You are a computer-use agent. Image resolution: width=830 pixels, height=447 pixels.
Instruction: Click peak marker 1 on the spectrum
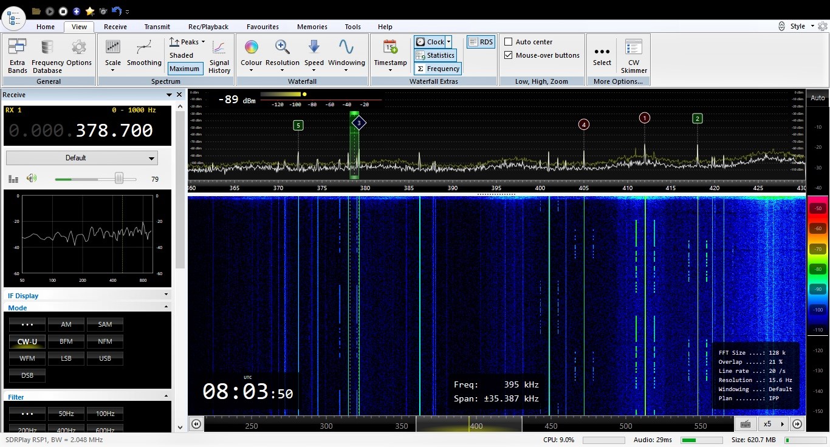645,118
